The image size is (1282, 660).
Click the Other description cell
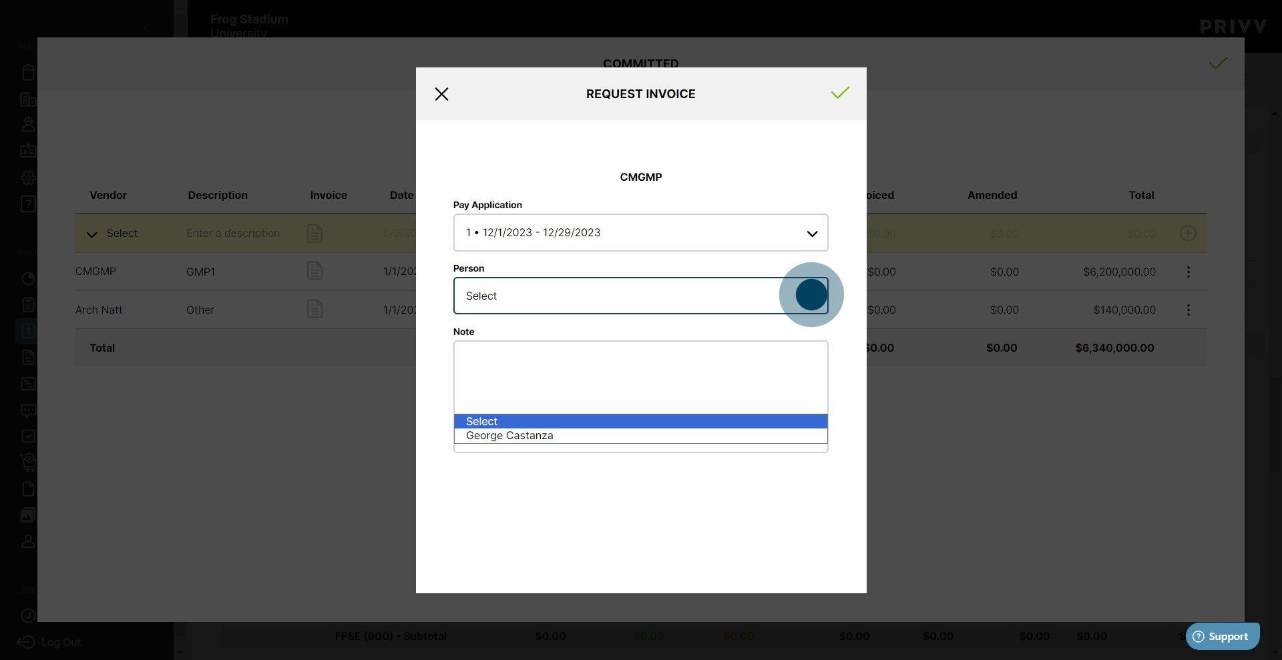click(x=200, y=310)
